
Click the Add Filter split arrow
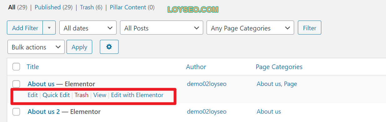coord(49,28)
